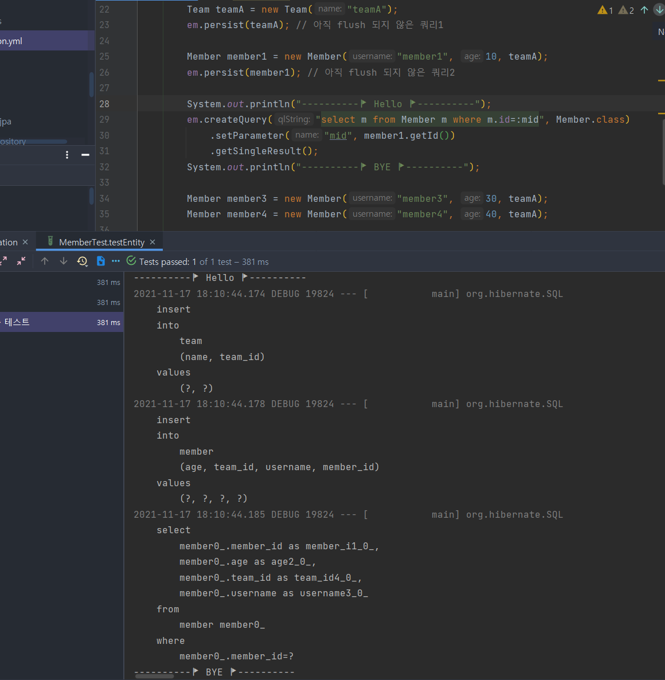The image size is (665, 680).
Task: Close the tab ending with 'ation'
Action: pyautogui.click(x=25, y=242)
